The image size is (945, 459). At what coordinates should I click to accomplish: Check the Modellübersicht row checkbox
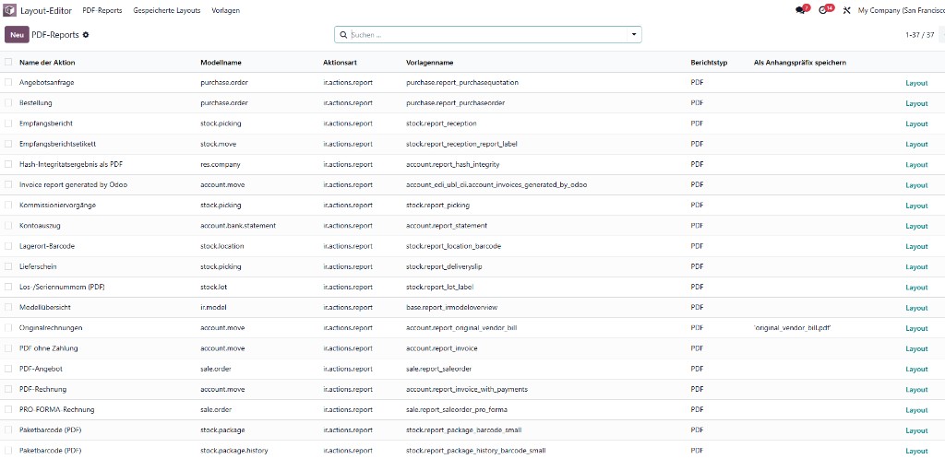coord(8,308)
